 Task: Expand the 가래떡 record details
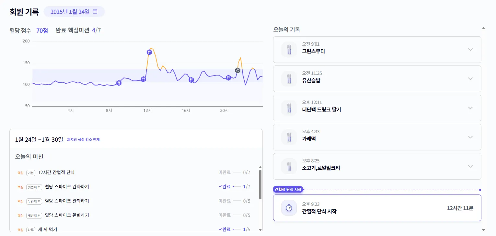(x=470, y=137)
